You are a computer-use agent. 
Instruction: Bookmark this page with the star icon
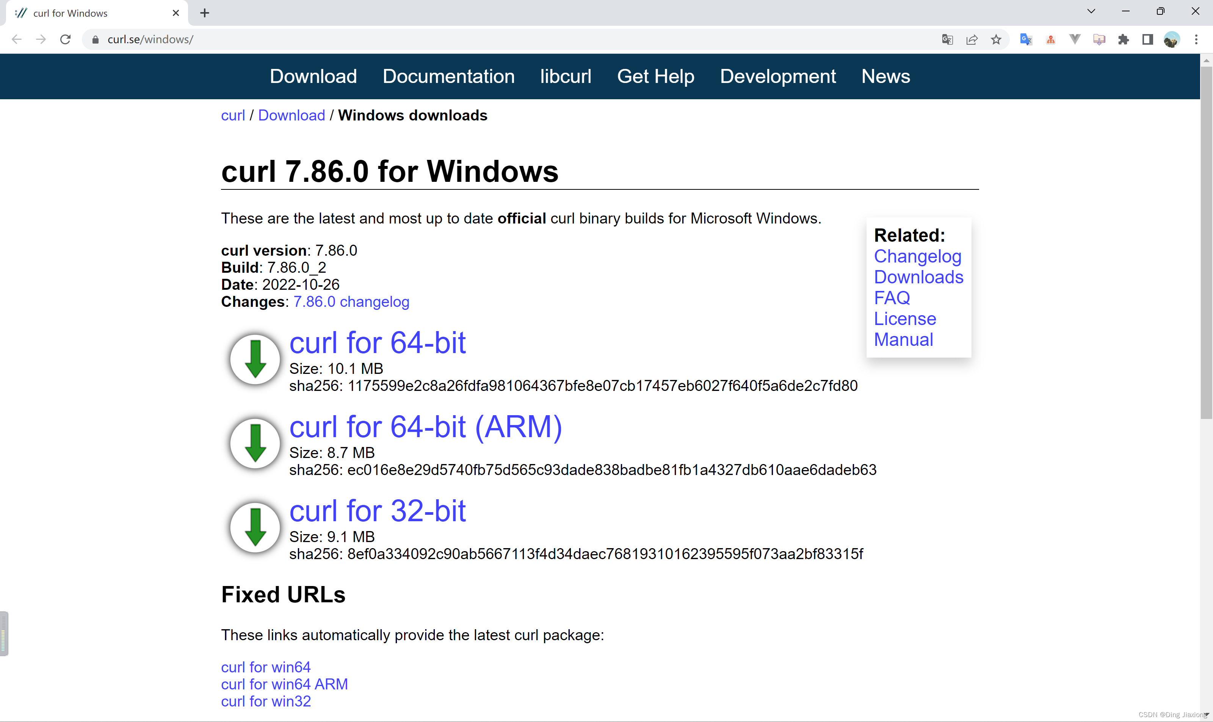(996, 39)
